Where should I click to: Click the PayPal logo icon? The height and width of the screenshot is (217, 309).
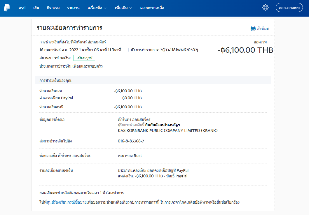click(7, 8)
